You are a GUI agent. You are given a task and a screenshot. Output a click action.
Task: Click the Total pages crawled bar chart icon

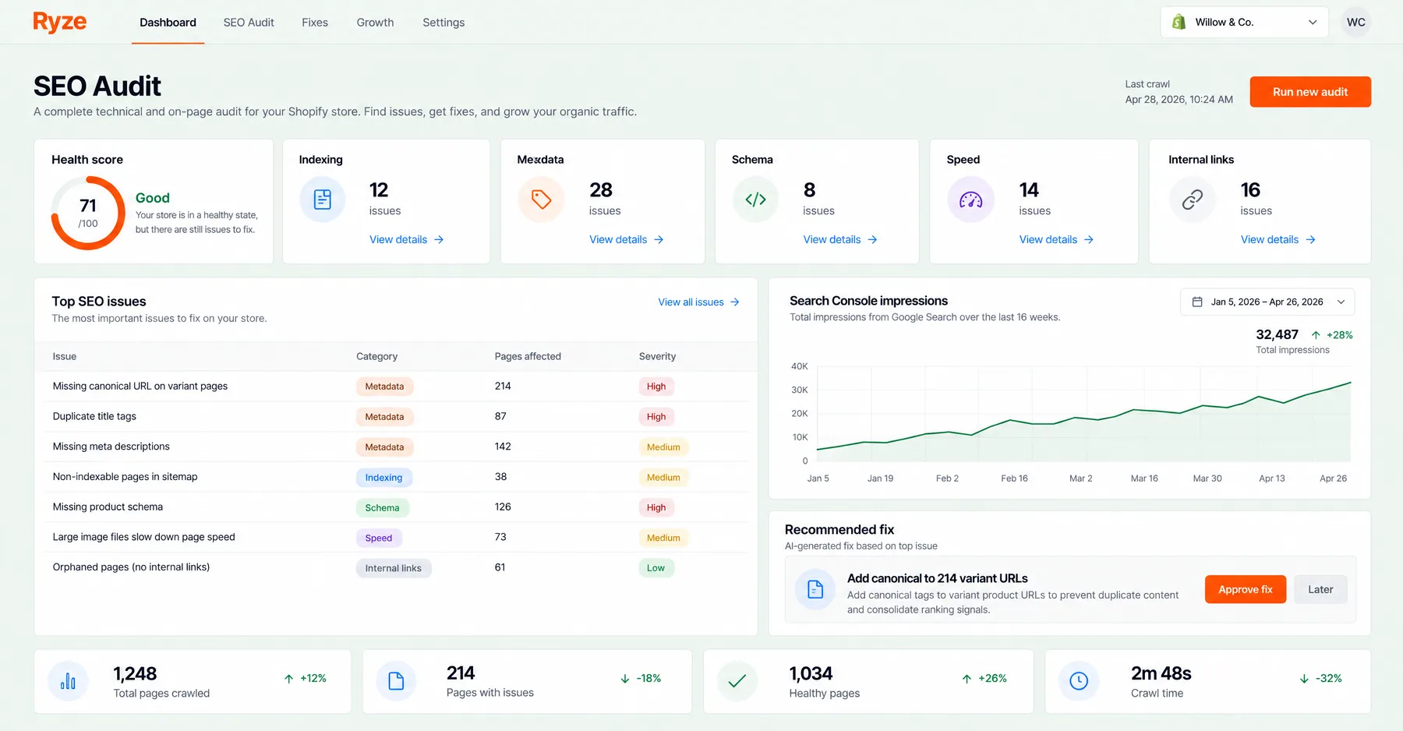(68, 681)
